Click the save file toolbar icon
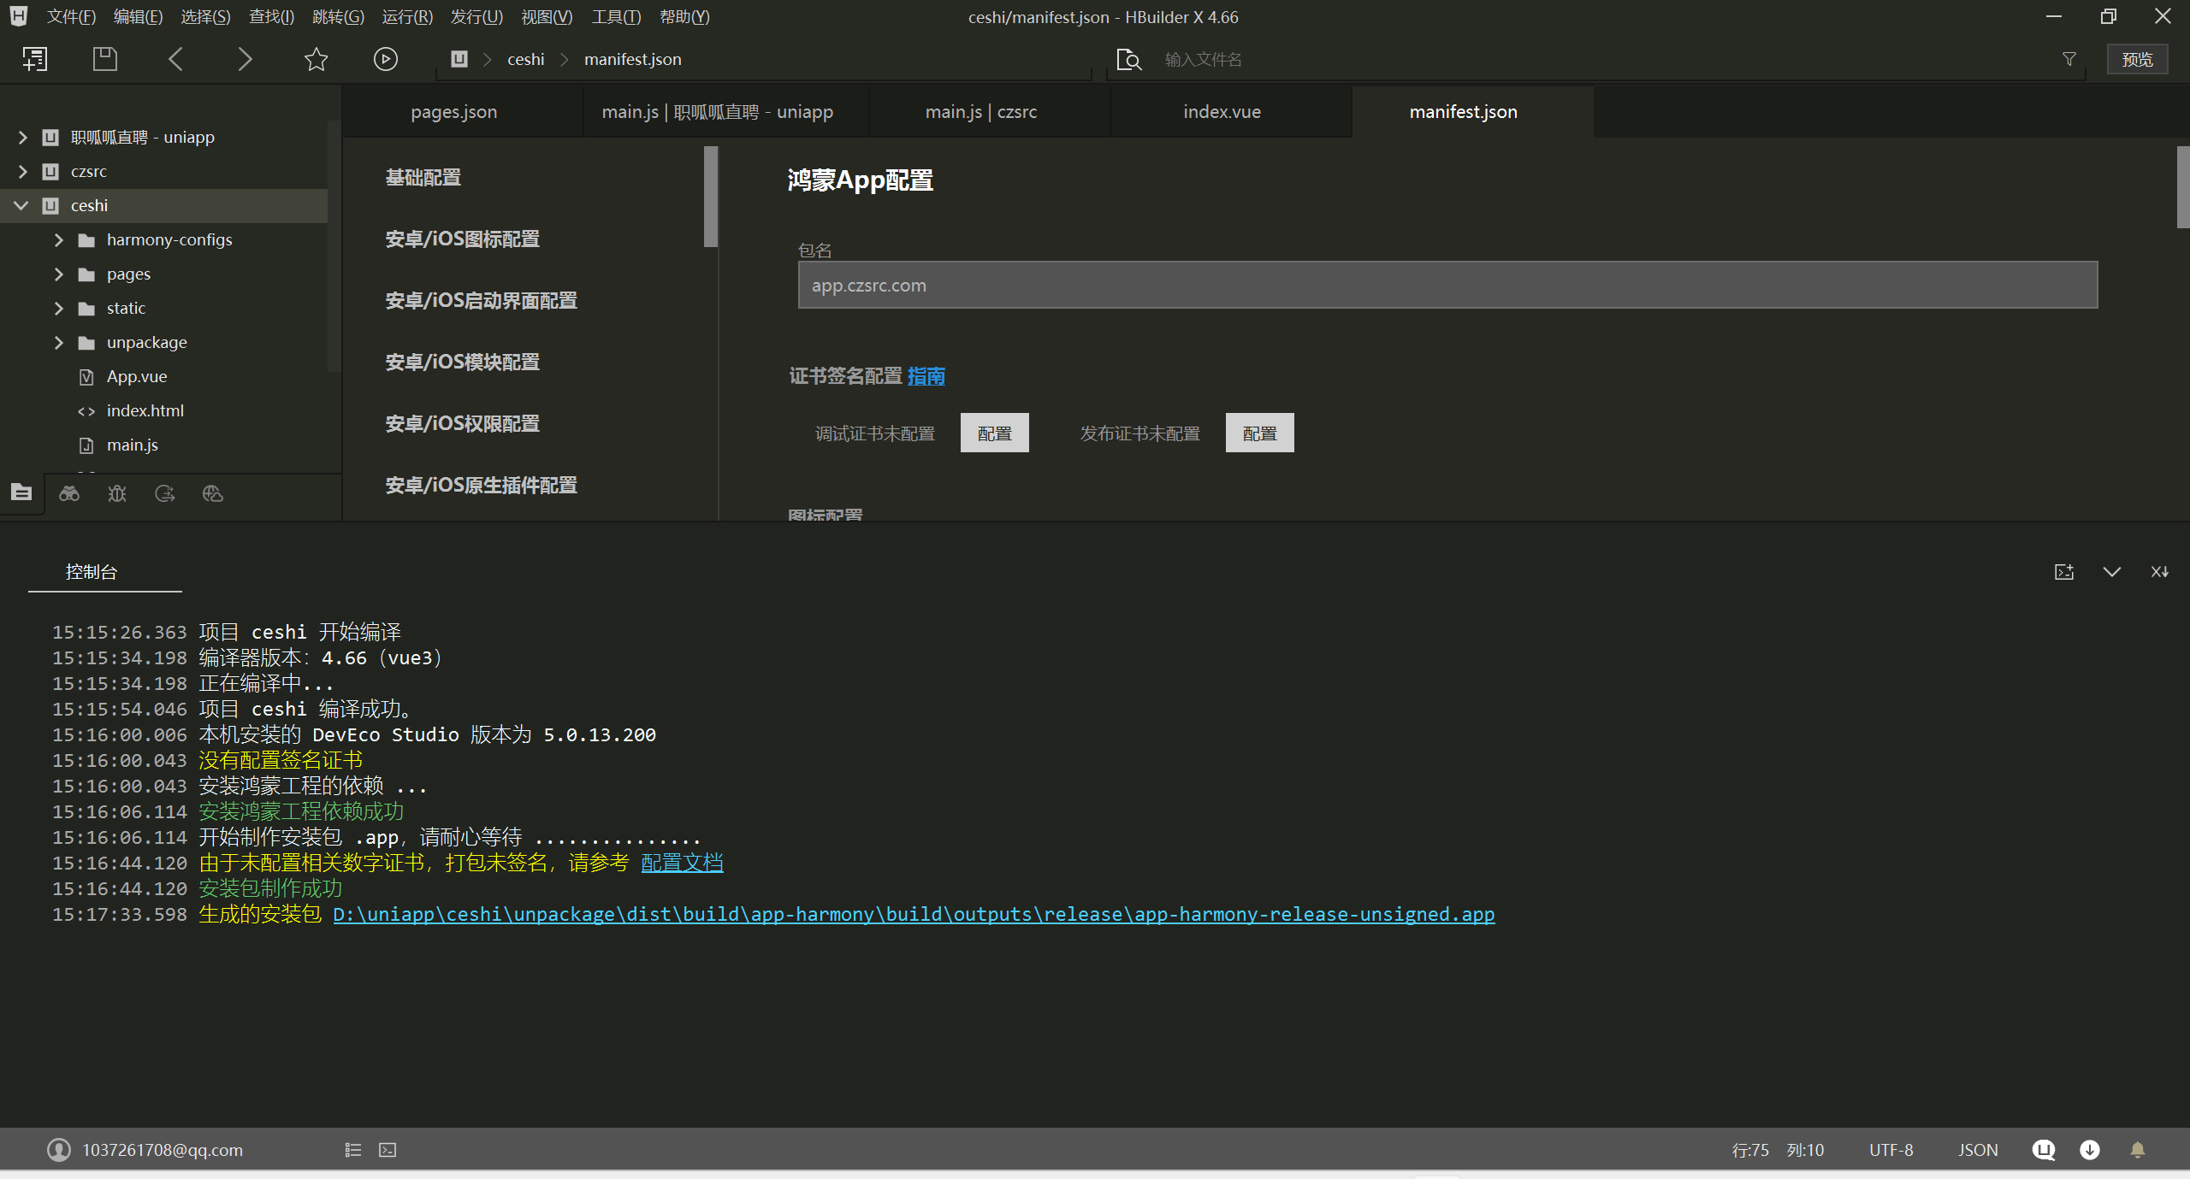The height and width of the screenshot is (1179, 2190). [104, 59]
